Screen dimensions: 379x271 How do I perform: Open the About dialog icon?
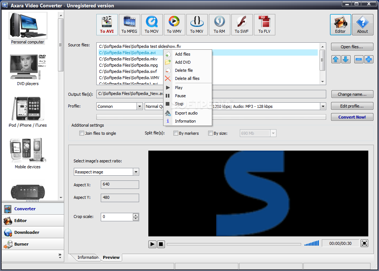coord(362,25)
